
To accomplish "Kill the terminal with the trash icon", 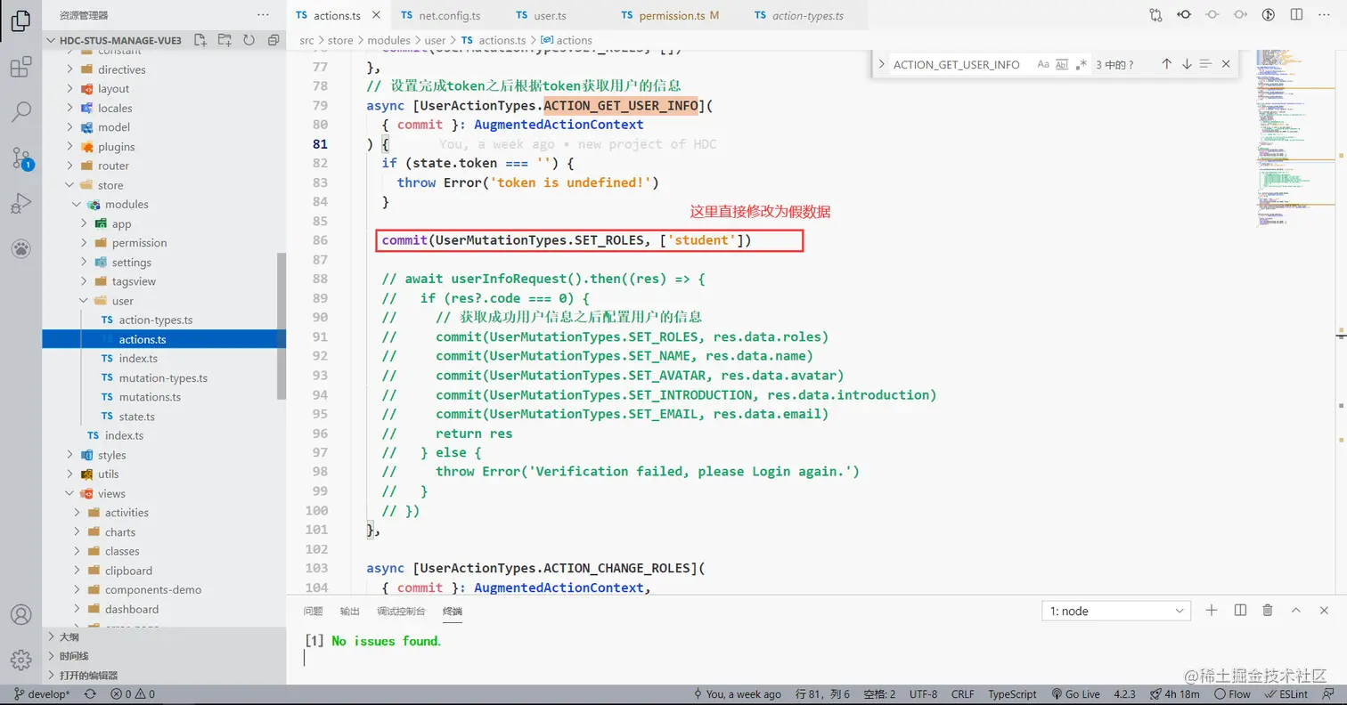I will click(x=1268, y=611).
